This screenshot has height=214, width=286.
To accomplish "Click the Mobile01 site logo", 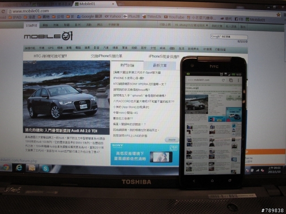I will coord(48,36).
